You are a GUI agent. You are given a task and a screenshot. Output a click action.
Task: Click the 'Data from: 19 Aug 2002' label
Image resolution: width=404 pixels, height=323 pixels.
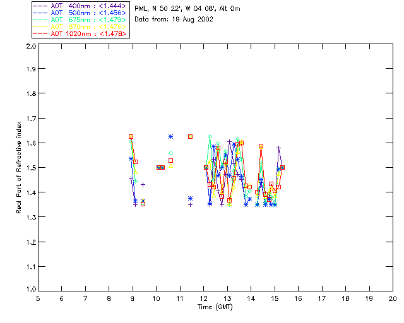pyautogui.click(x=174, y=19)
